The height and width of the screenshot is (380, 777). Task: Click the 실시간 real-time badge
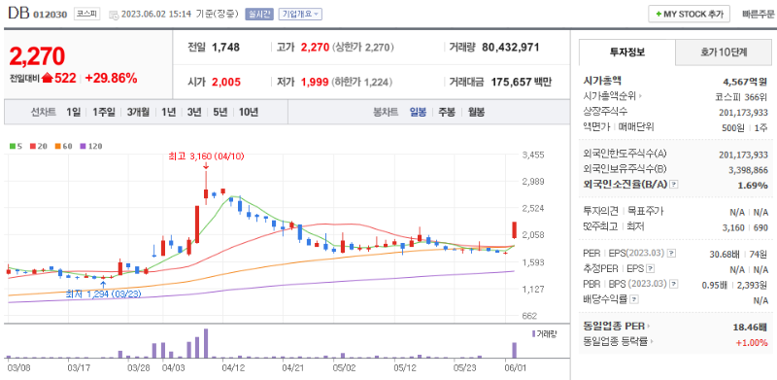click(x=259, y=14)
